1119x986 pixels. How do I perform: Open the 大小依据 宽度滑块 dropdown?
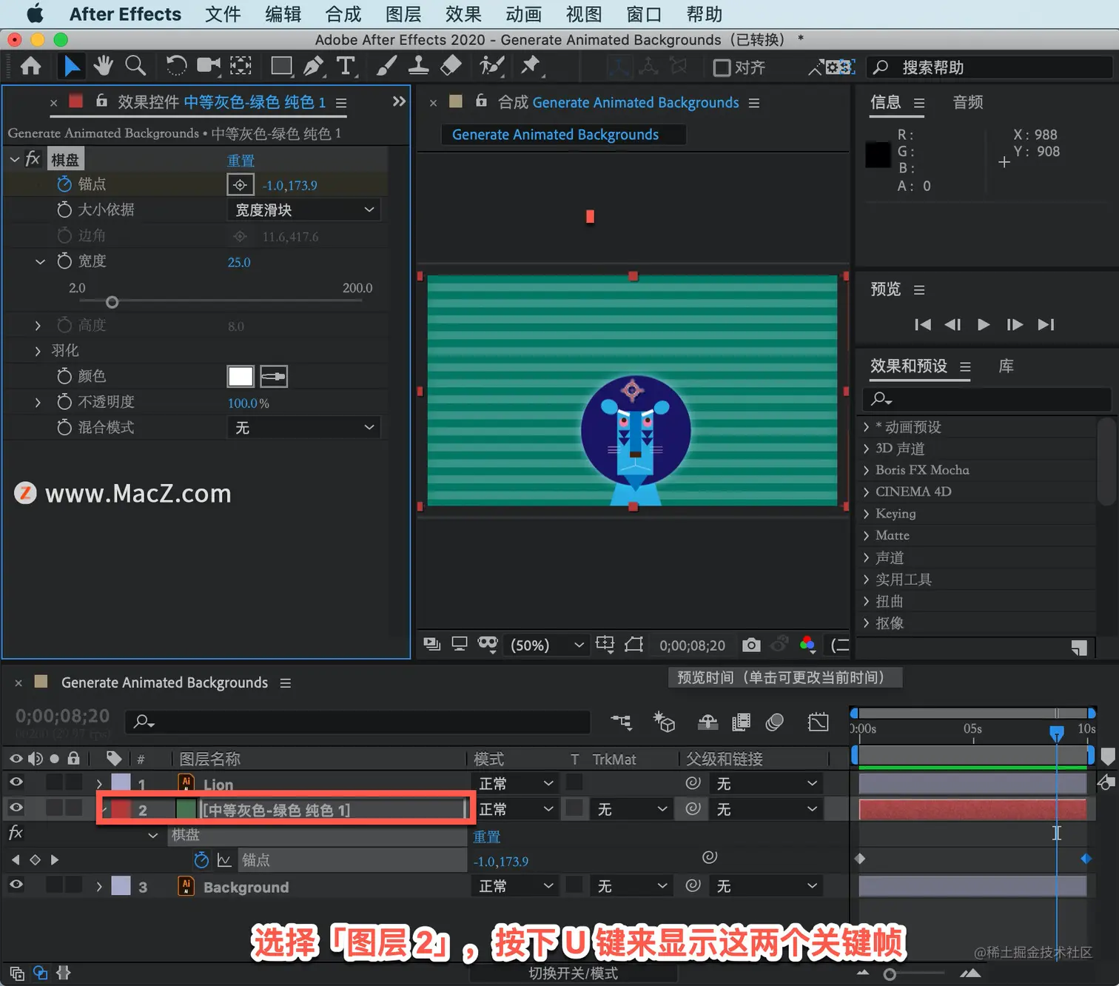pos(303,210)
